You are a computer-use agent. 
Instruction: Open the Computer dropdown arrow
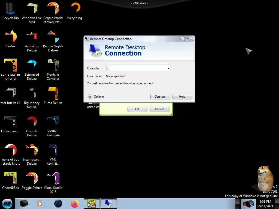point(168,68)
